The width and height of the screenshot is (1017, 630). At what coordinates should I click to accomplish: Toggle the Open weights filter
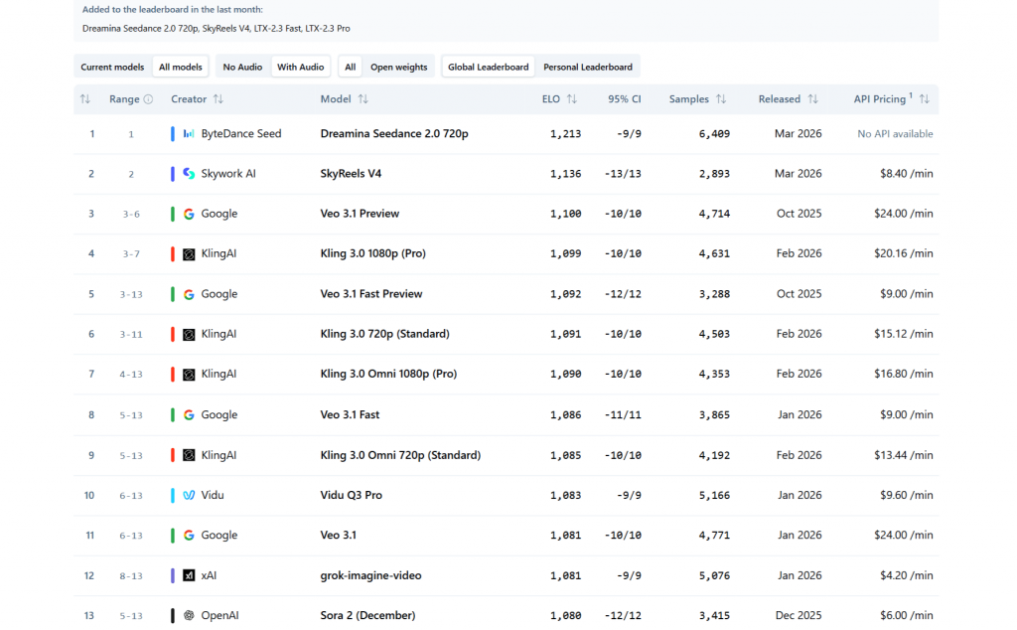tap(398, 68)
